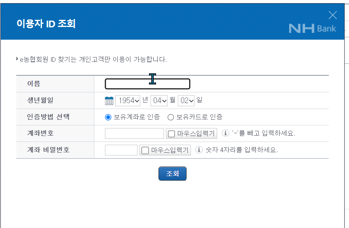Enable 마우스입력기 for account number

[172, 134]
